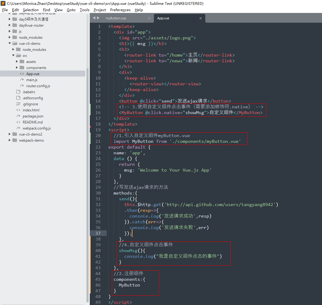
Task: Expand the js folder arrow
Action: tap(10, 31)
